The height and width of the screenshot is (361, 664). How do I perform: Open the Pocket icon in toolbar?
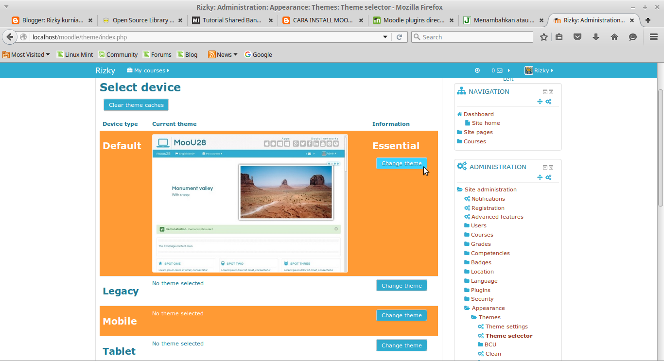(577, 37)
